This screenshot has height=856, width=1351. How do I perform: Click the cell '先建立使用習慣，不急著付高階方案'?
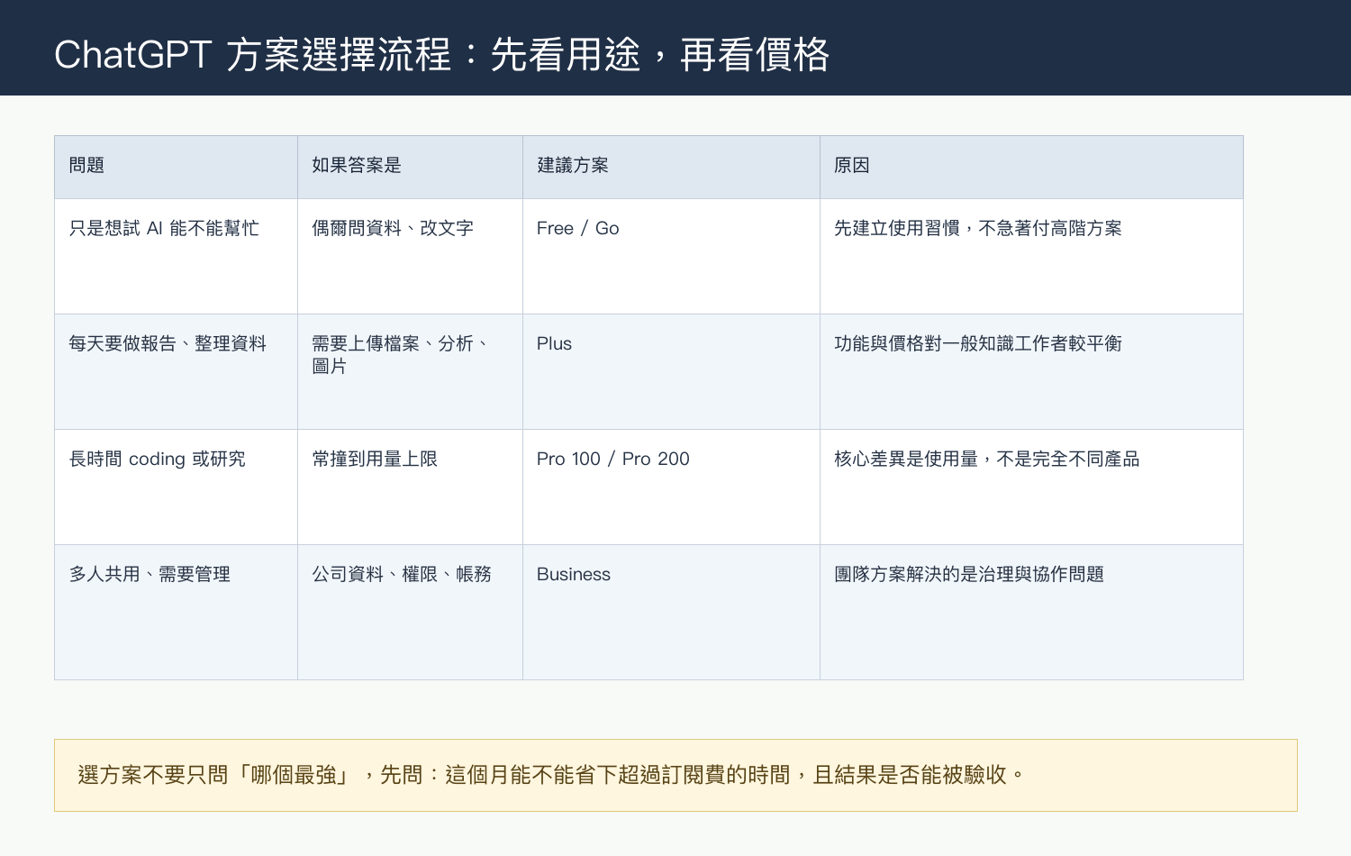click(x=1031, y=256)
